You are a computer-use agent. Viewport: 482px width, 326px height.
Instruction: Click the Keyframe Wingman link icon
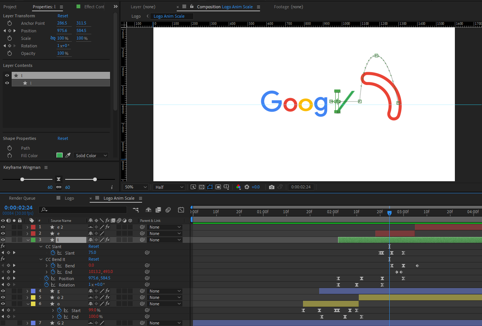[58, 187]
